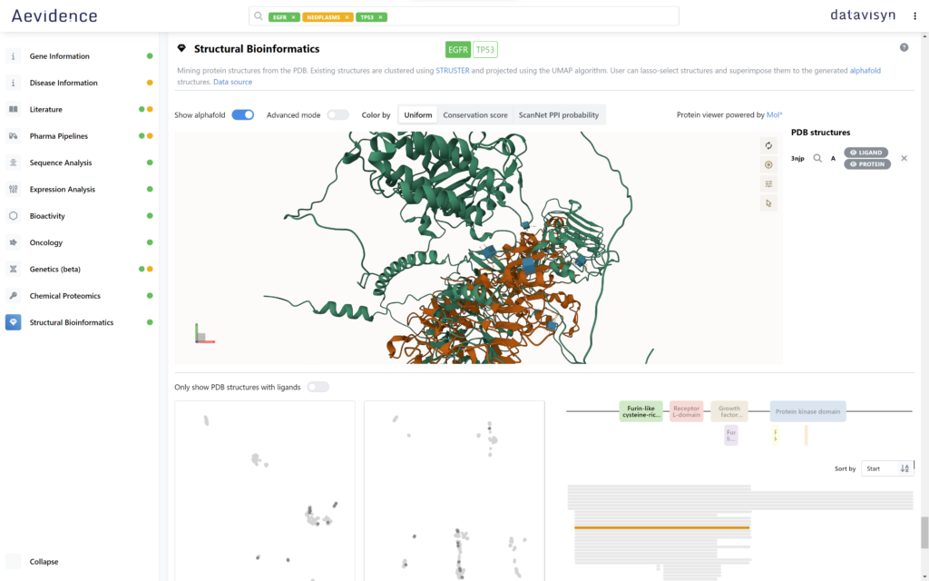
Task: Select the Conservation score color option
Action: (x=475, y=115)
